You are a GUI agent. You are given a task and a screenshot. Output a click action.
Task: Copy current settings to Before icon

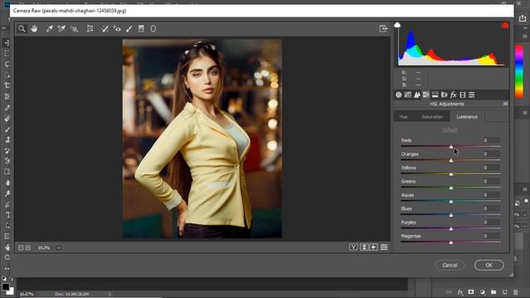pos(373,248)
